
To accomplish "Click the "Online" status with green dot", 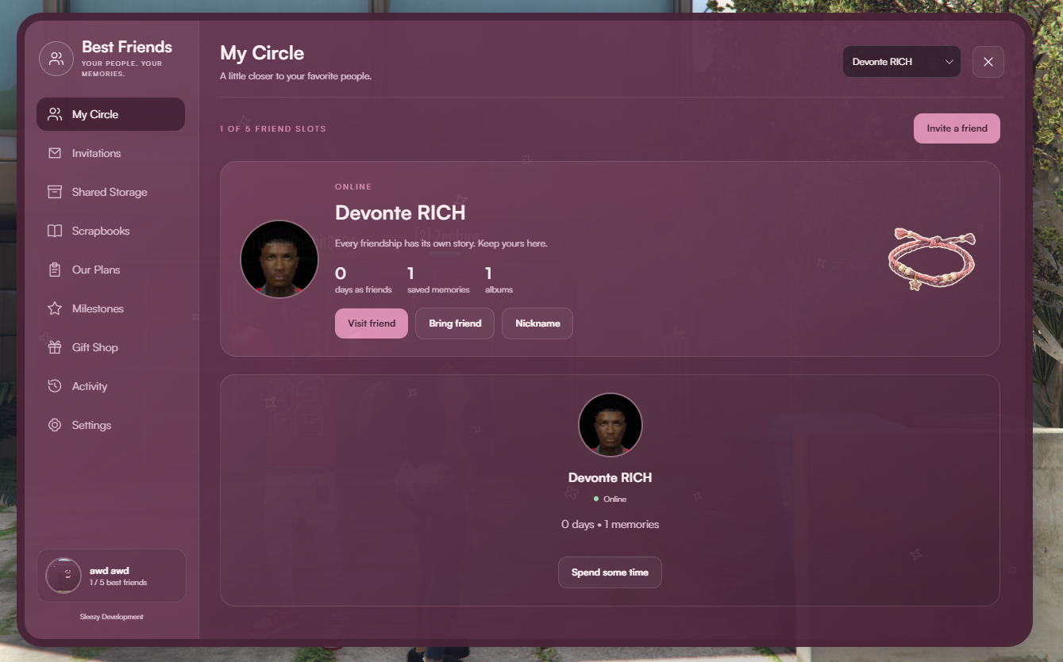I will 610,499.
